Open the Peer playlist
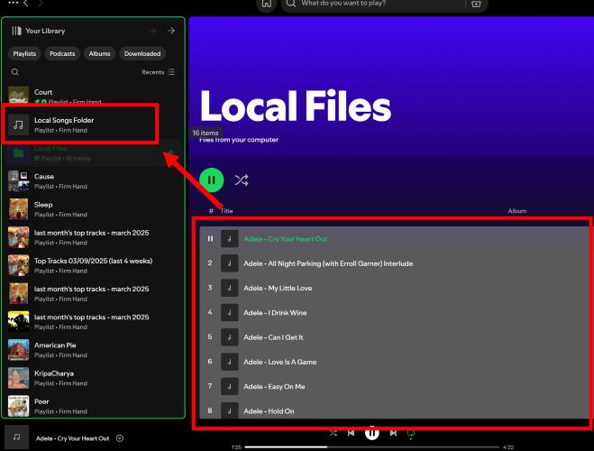Viewport: 594px width, 451px height. click(93, 406)
